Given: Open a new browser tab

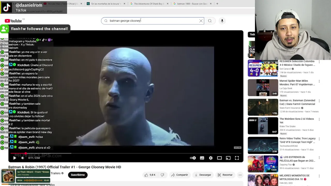Looking at the screenshot, I should [217, 4].
